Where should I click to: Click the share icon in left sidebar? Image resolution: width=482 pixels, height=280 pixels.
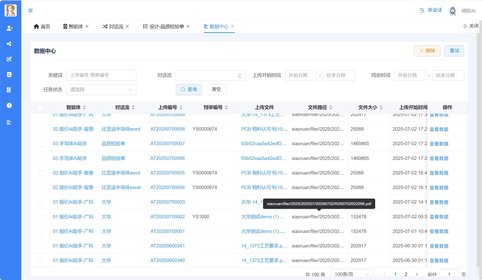(x=10, y=44)
